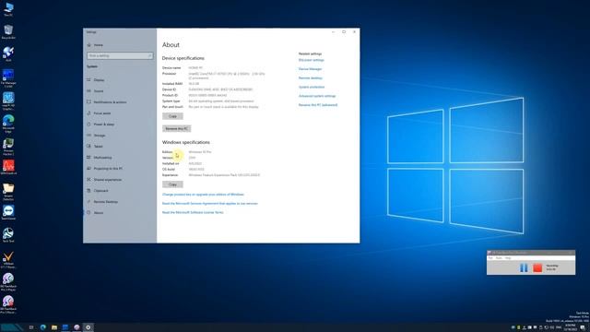Screen dimensions: 590x332
Task: Open Multitasking settings page
Action: click(x=102, y=158)
